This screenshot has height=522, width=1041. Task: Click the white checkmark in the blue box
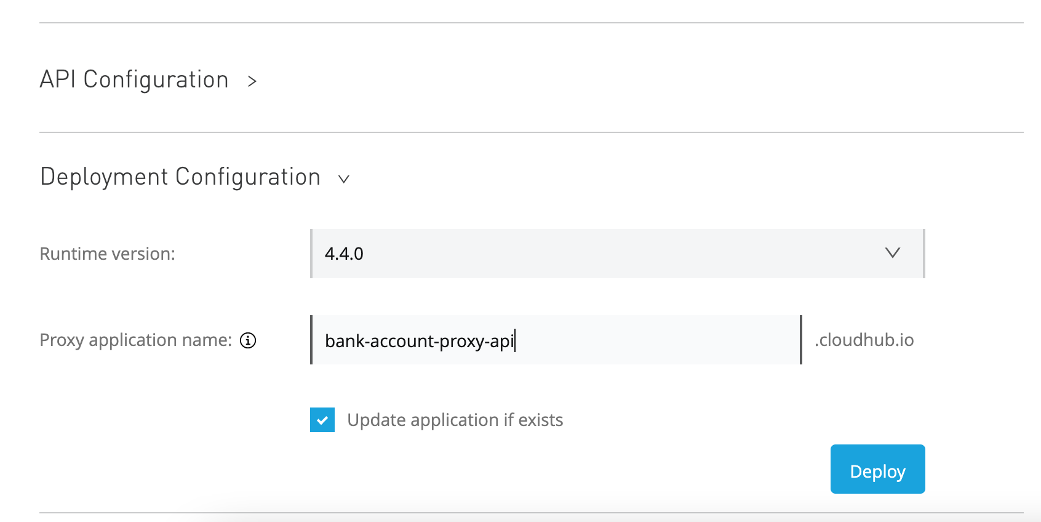(x=322, y=420)
